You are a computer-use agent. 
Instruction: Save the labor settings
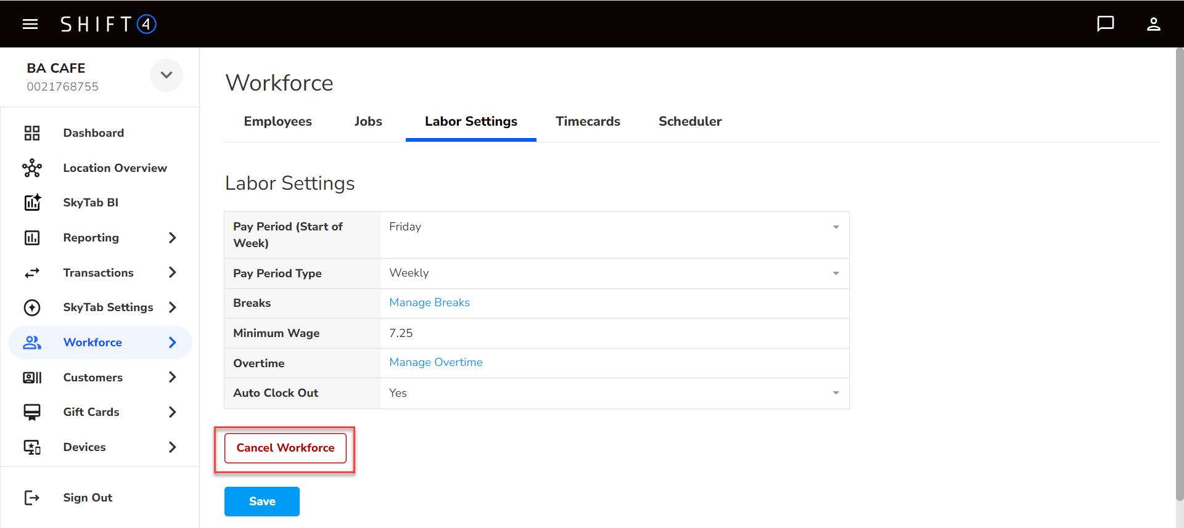(262, 502)
